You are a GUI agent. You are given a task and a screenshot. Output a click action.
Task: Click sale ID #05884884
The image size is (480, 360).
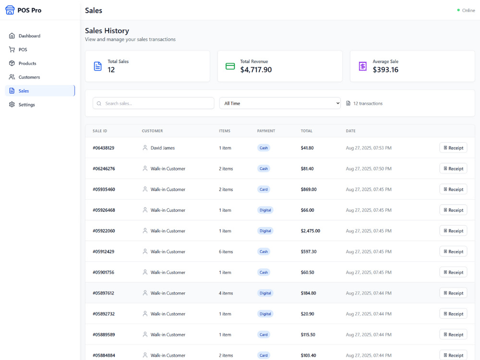[104, 355]
